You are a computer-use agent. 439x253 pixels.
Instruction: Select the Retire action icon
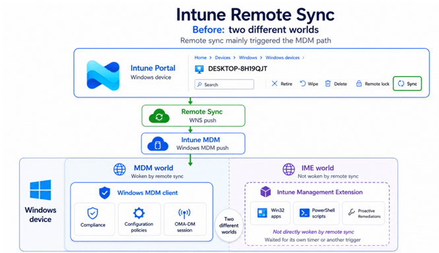pyautogui.click(x=275, y=84)
